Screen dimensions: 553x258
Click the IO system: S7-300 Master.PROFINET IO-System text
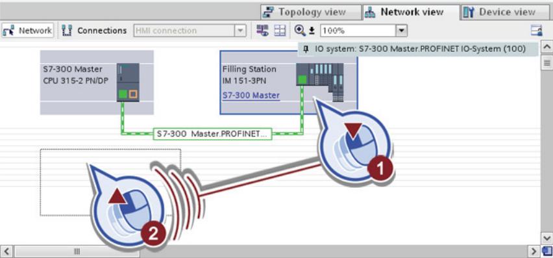421,49
